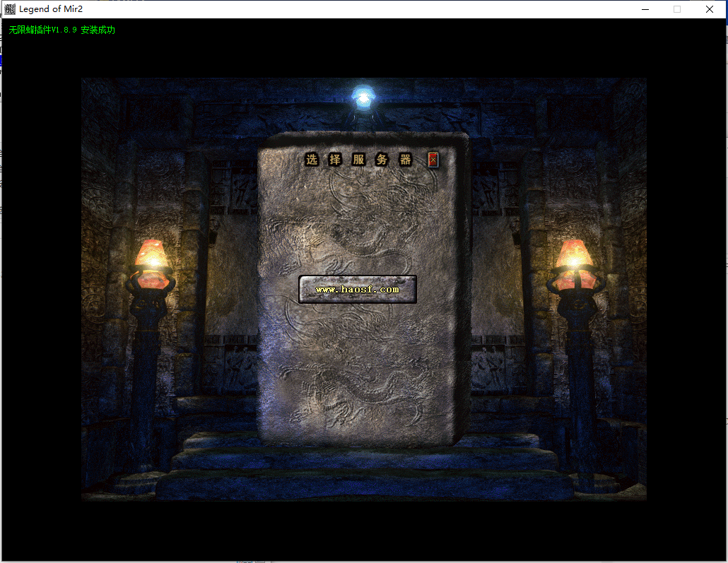Select the www.haosf.com server button
This screenshot has height=563, width=728.
point(357,289)
